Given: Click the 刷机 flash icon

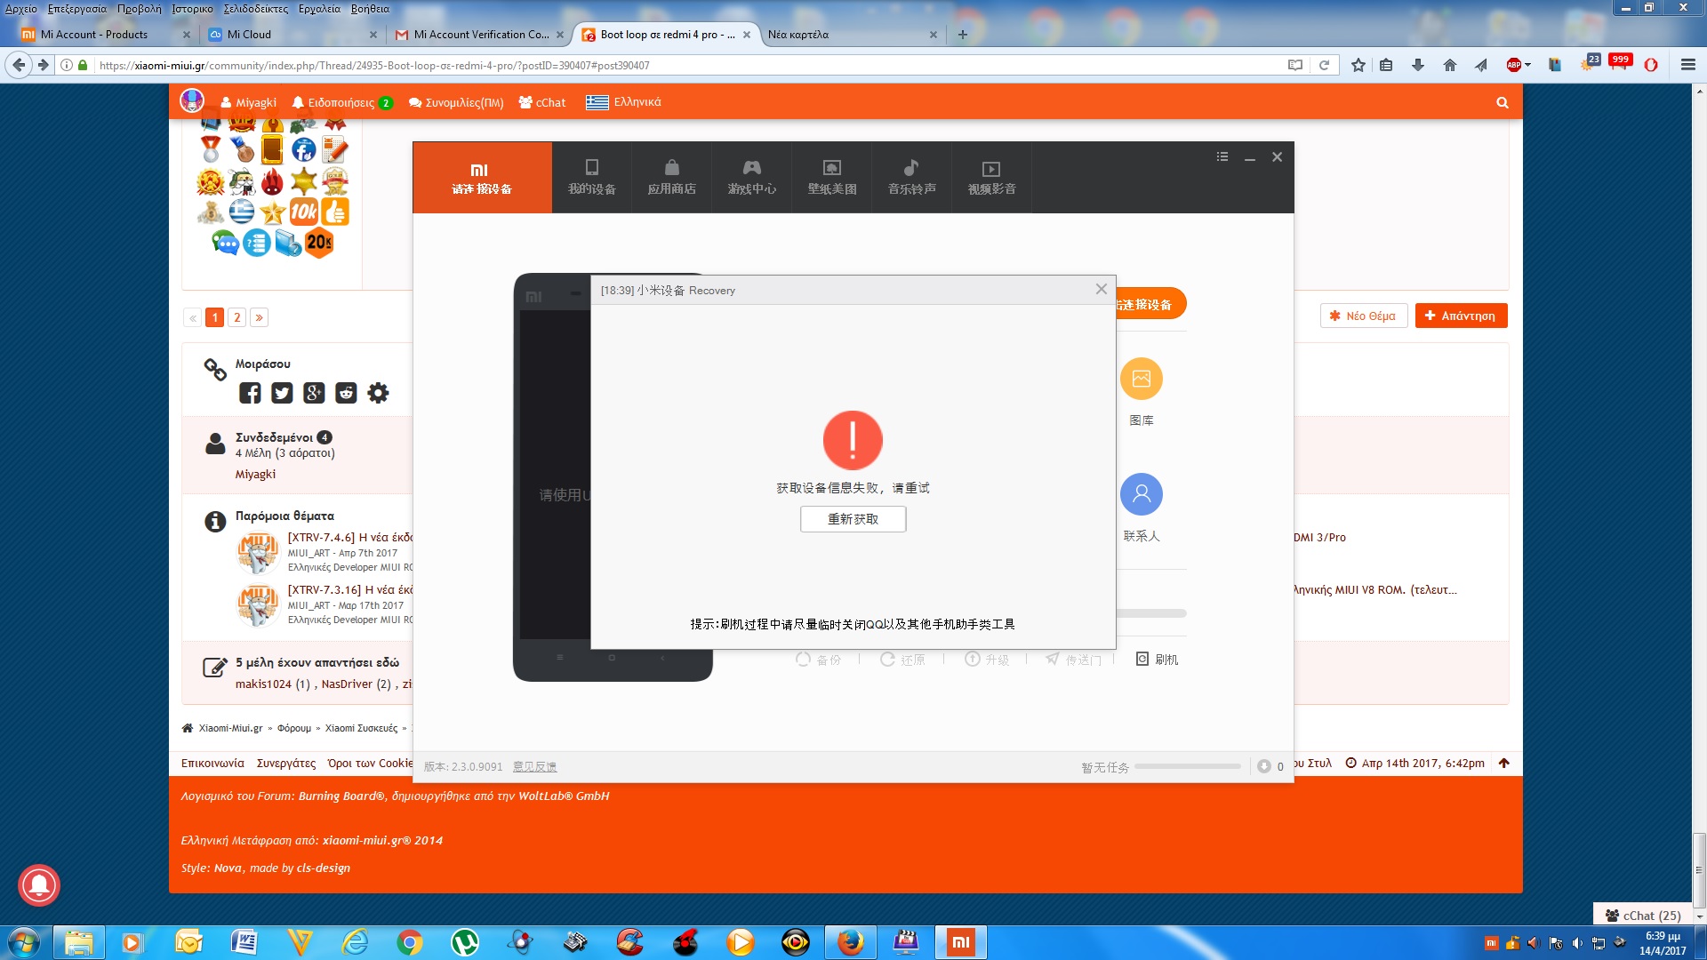Looking at the screenshot, I should click(x=1157, y=660).
